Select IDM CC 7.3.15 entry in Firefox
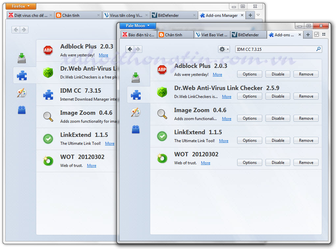Screen dimensions: 336x249 tap(77, 95)
